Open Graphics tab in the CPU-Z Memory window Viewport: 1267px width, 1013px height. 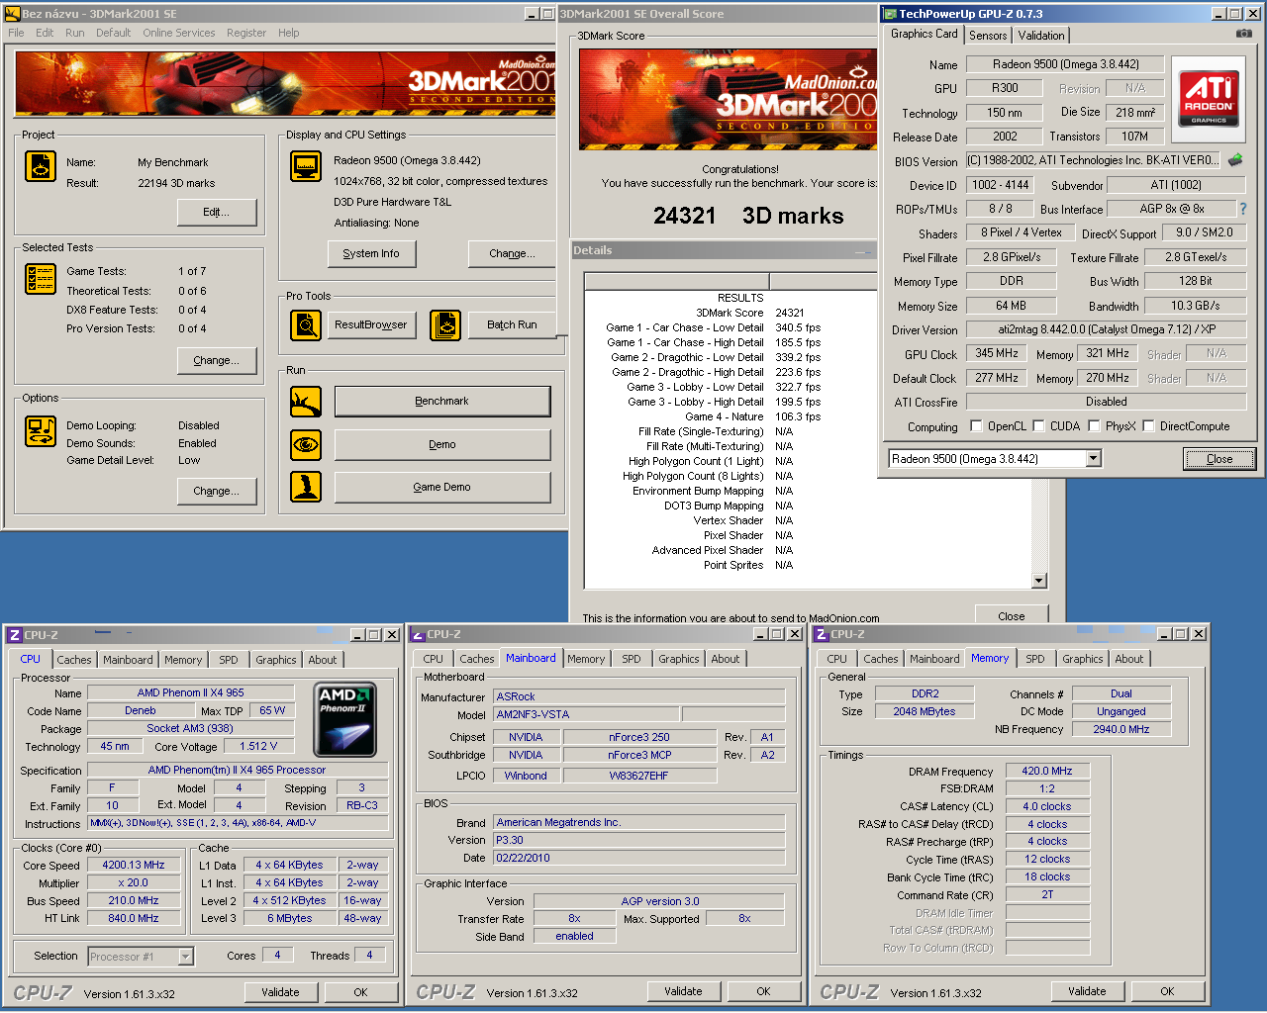(x=1083, y=659)
